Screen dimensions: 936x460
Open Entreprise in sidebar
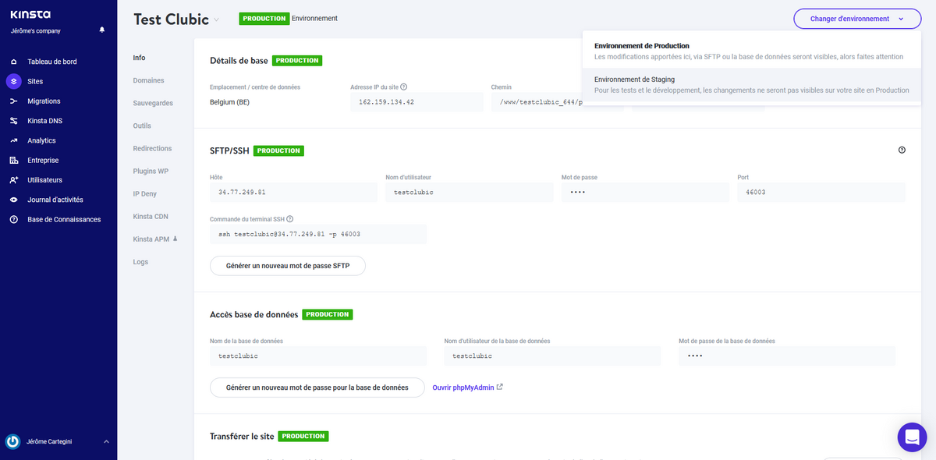[43, 161]
